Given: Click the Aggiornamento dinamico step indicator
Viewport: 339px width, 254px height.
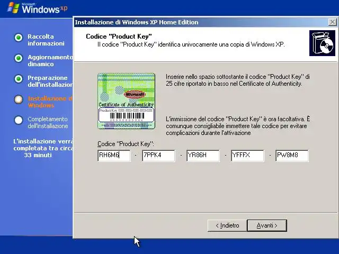Looking at the screenshot, I should pyautogui.click(x=19, y=58).
